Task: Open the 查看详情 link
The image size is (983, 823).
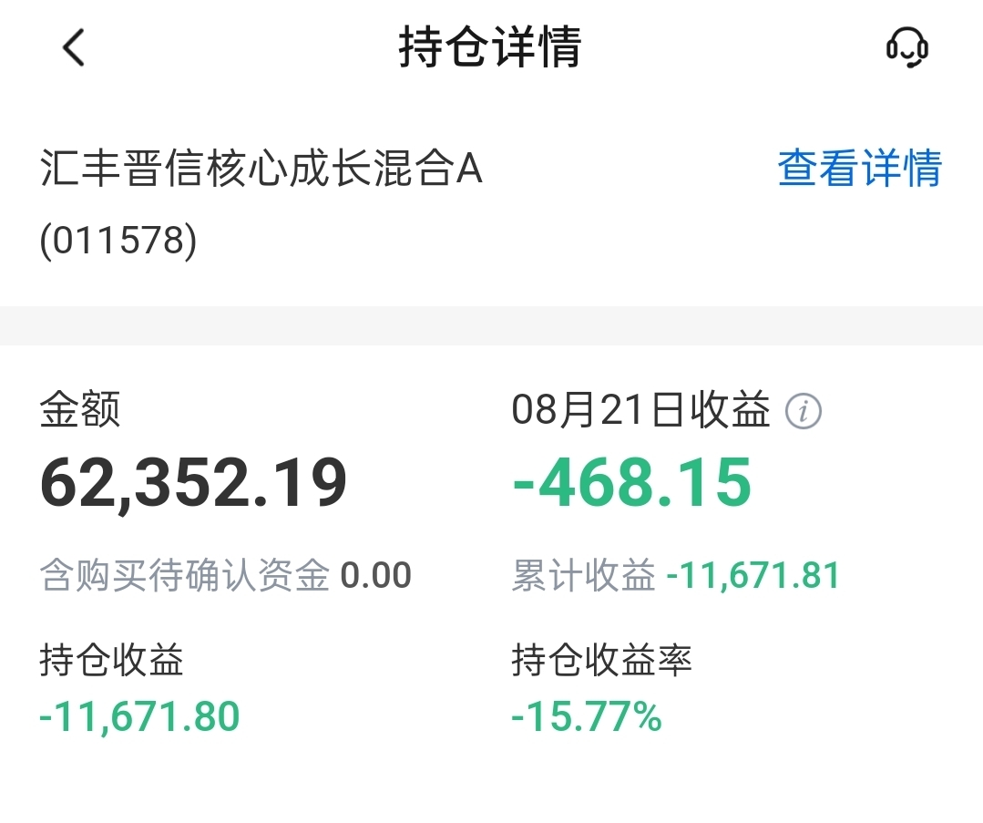Action: [859, 169]
